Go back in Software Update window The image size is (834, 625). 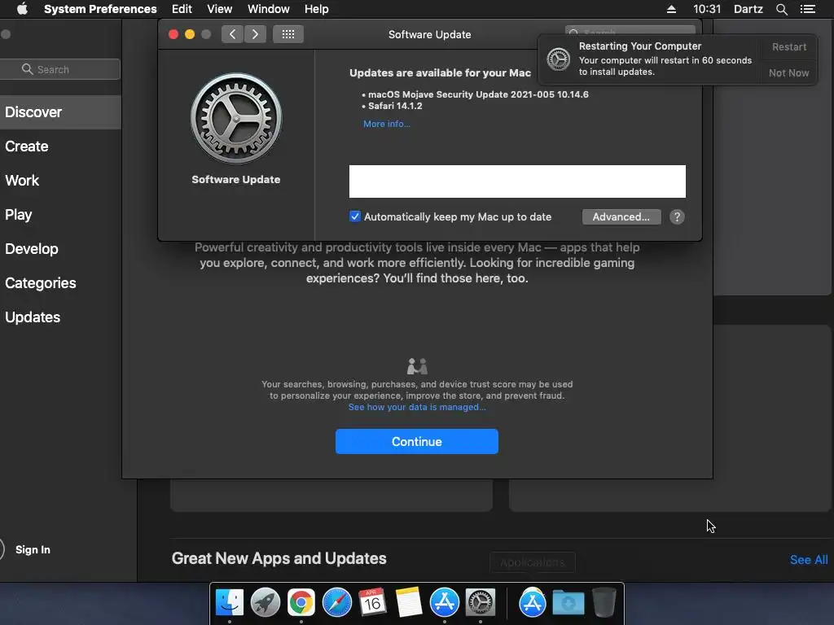(232, 34)
